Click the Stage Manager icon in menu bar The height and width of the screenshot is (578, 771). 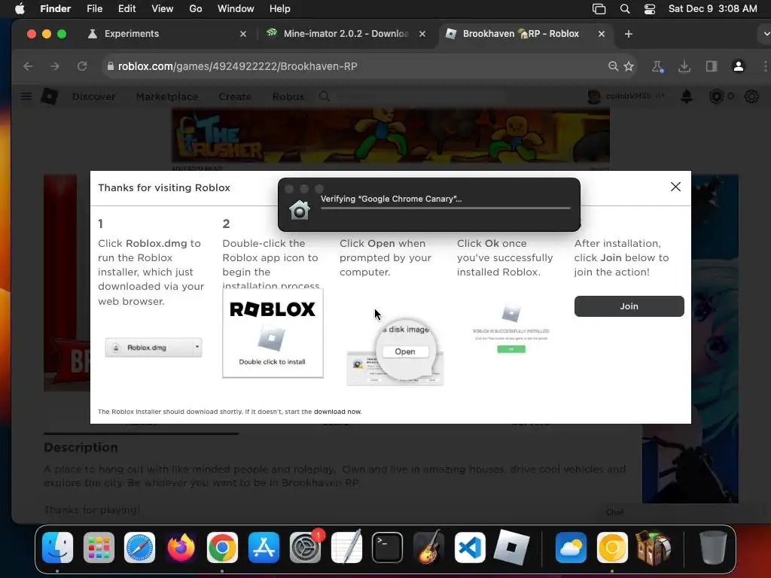(x=599, y=9)
